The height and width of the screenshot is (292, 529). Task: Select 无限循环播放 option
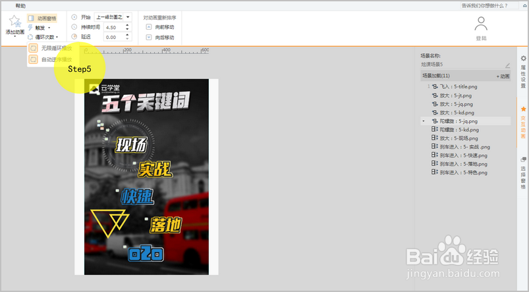pyautogui.click(x=51, y=48)
